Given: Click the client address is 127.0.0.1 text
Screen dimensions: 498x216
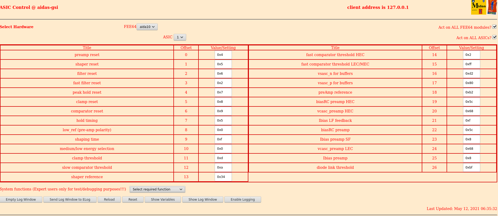Looking at the screenshot, I should point(378,7).
